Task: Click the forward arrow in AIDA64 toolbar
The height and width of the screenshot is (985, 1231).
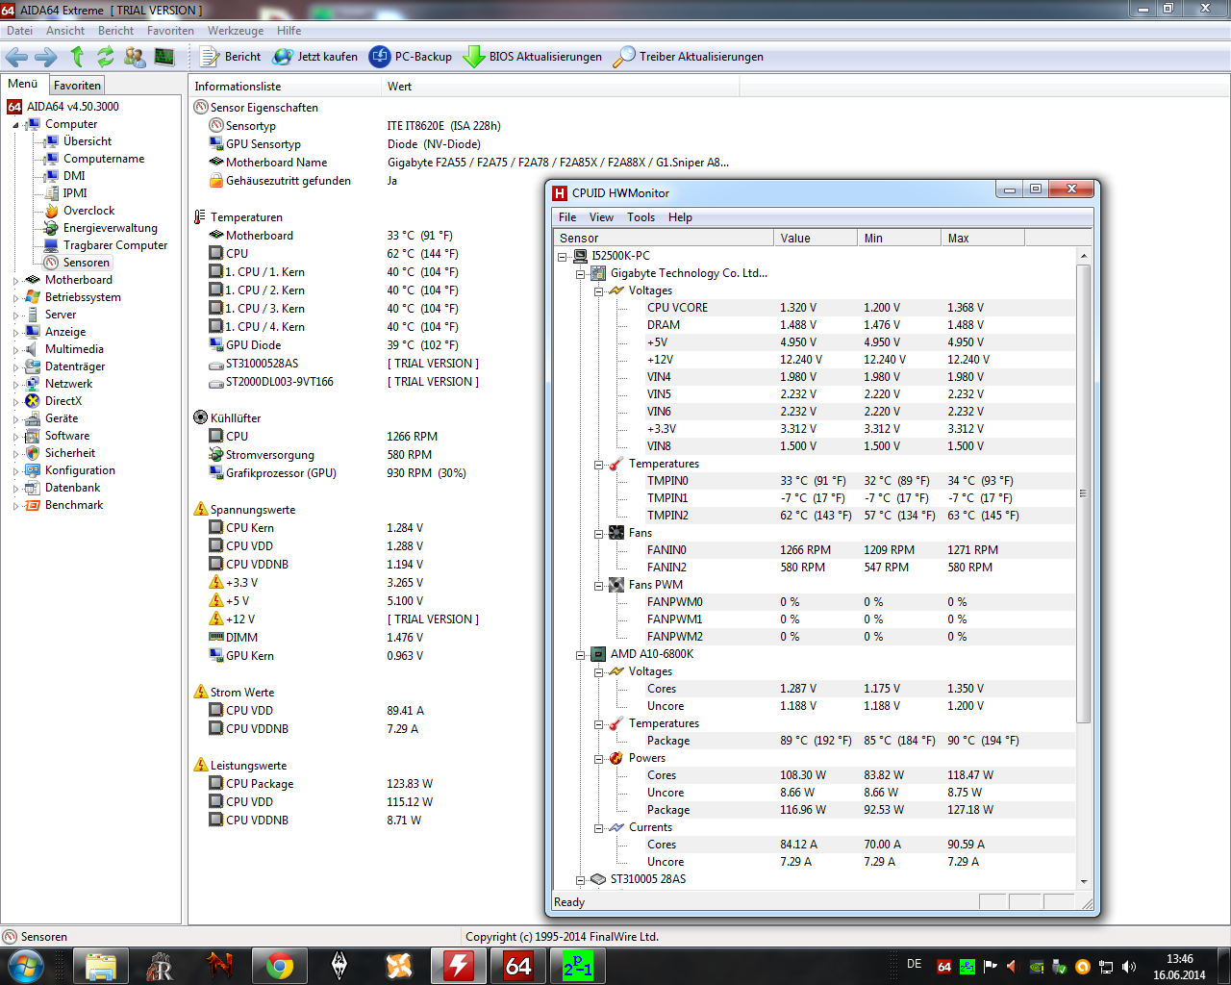Action: coord(46,57)
